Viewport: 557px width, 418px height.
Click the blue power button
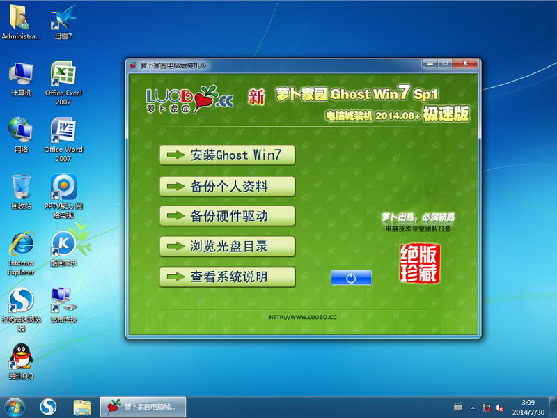pyautogui.click(x=352, y=277)
